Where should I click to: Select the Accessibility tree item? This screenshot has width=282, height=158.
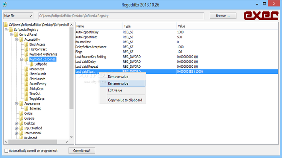32,39
